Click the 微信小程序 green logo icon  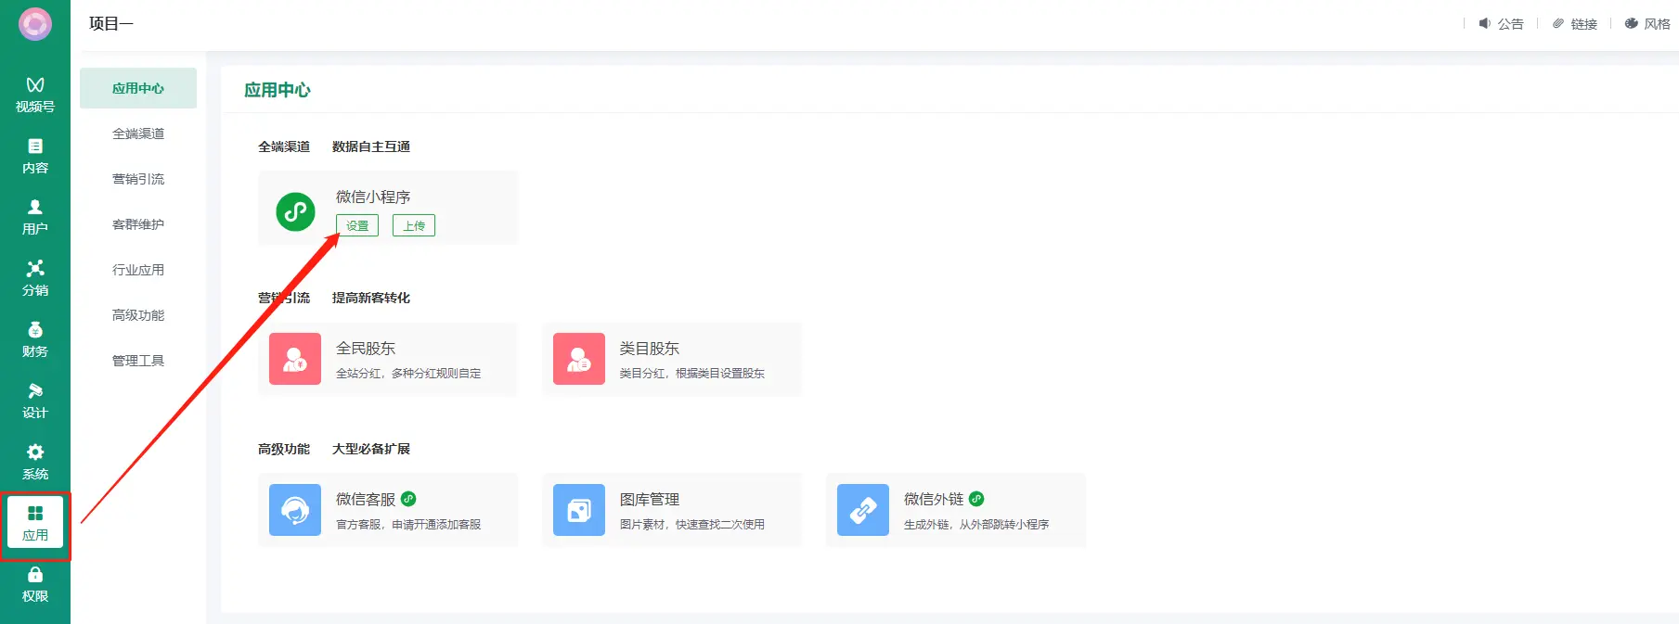[295, 211]
